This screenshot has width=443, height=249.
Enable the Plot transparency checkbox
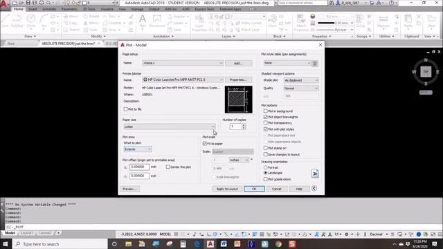pos(266,122)
